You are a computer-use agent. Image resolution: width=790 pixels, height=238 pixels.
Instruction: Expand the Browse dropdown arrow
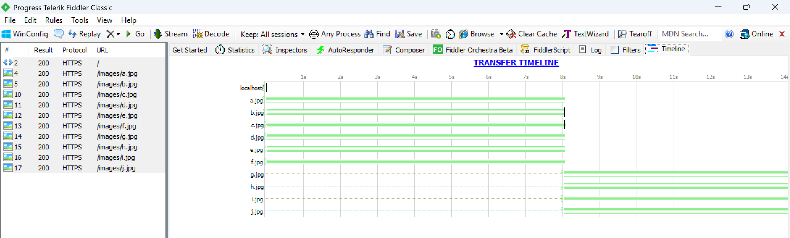click(x=501, y=34)
